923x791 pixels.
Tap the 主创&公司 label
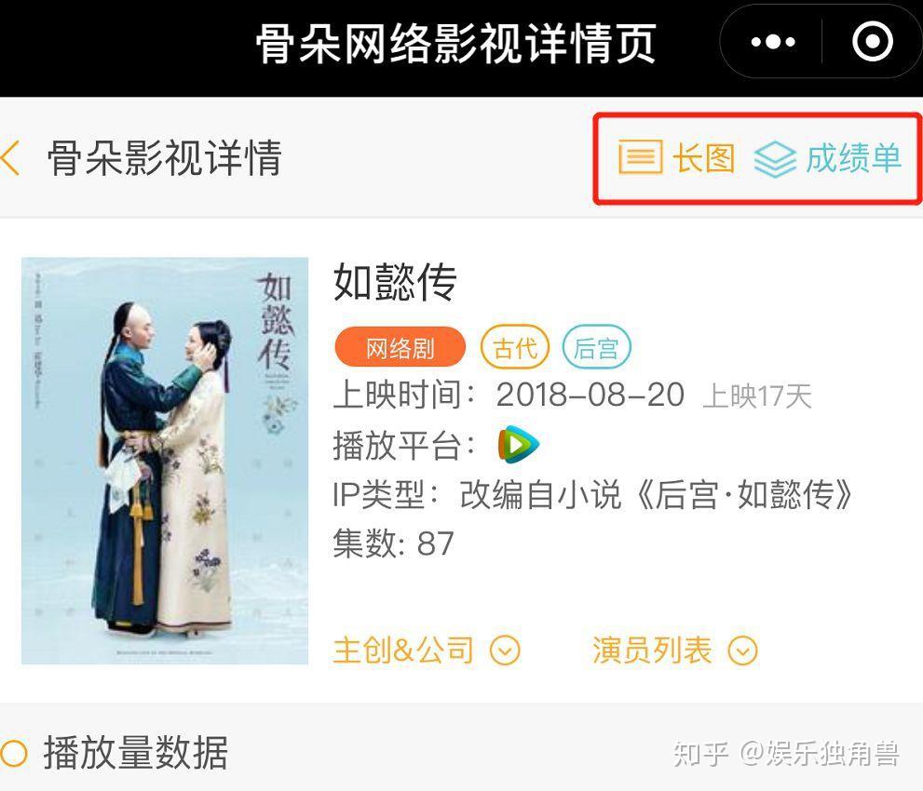click(x=403, y=650)
